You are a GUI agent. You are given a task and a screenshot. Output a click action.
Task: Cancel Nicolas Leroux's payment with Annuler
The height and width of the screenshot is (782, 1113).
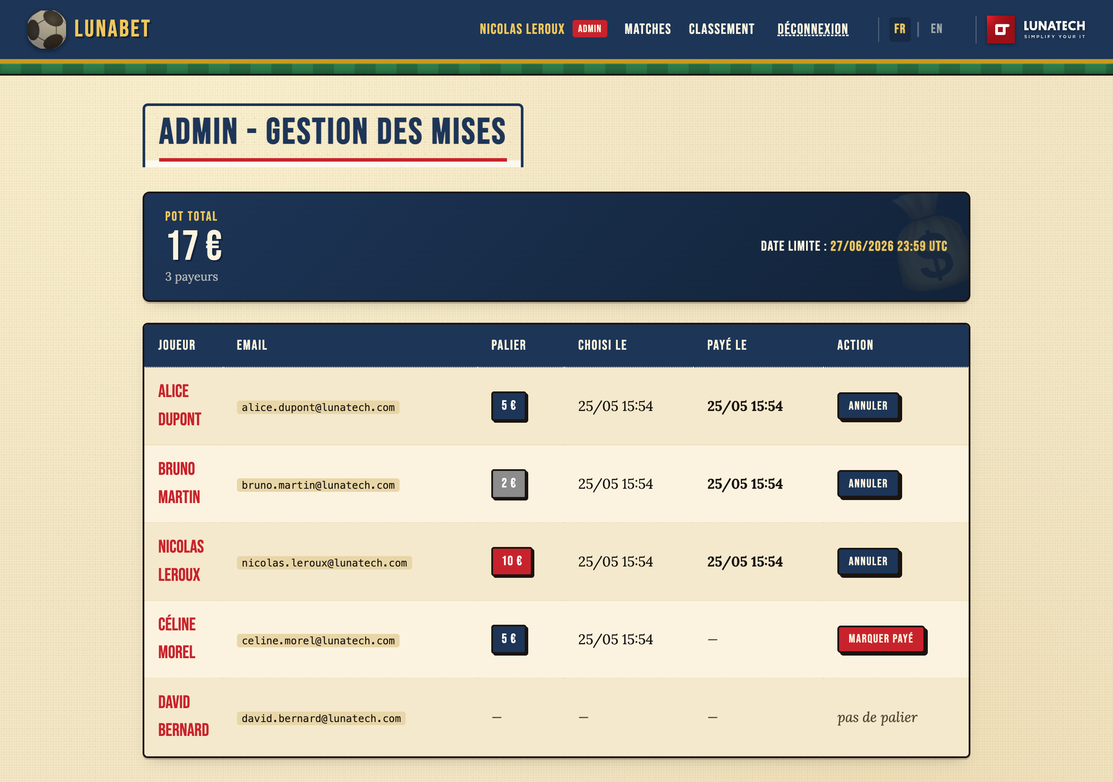tap(868, 562)
